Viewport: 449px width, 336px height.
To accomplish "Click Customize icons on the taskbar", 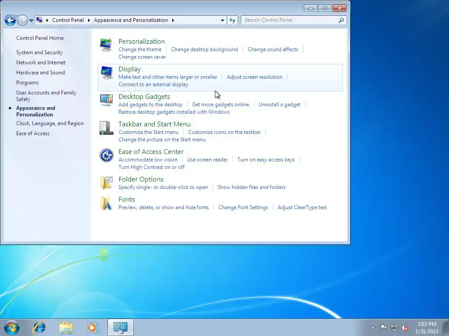I will 224,132.
